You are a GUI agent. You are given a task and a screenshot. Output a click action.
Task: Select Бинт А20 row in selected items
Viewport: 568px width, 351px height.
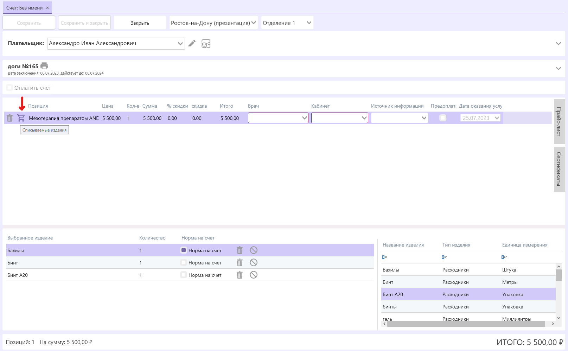click(190, 275)
